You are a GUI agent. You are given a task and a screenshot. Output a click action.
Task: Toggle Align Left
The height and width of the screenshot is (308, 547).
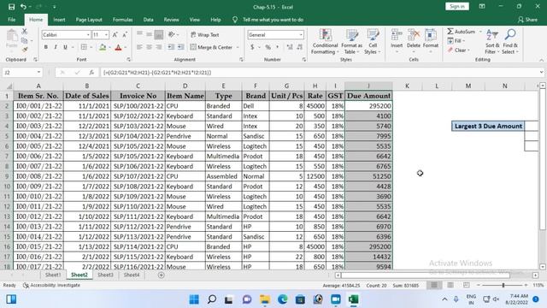tap(139, 47)
